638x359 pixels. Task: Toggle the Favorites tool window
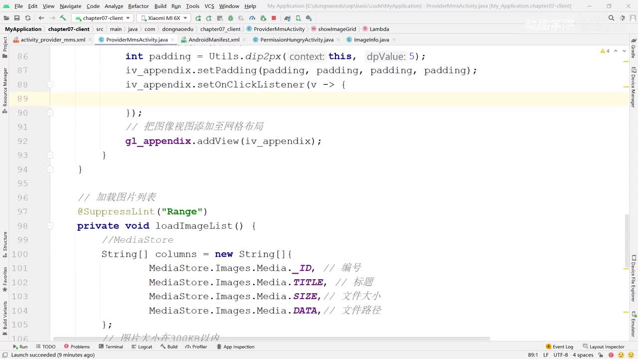click(x=5, y=279)
